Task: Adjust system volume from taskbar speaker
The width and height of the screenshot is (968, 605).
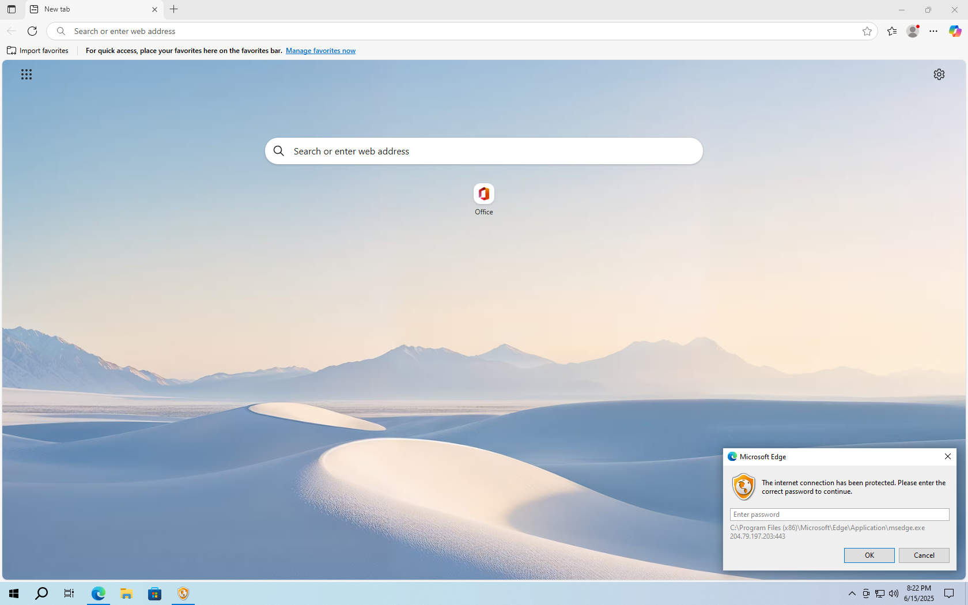Action: 894,593
